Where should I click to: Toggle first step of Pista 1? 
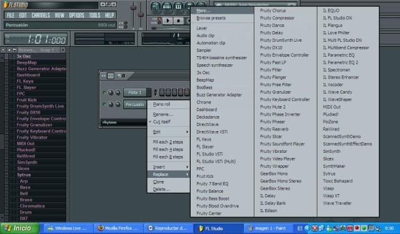coord(162,92)
